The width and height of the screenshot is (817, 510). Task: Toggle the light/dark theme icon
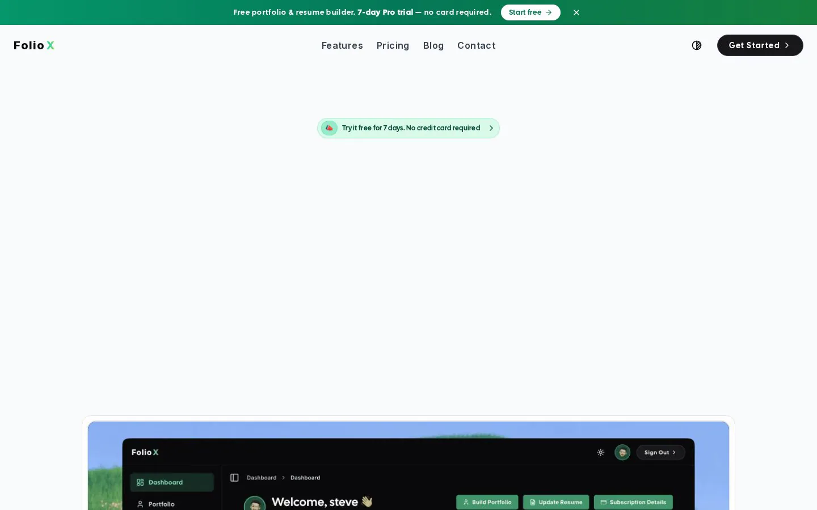[697, 45]
